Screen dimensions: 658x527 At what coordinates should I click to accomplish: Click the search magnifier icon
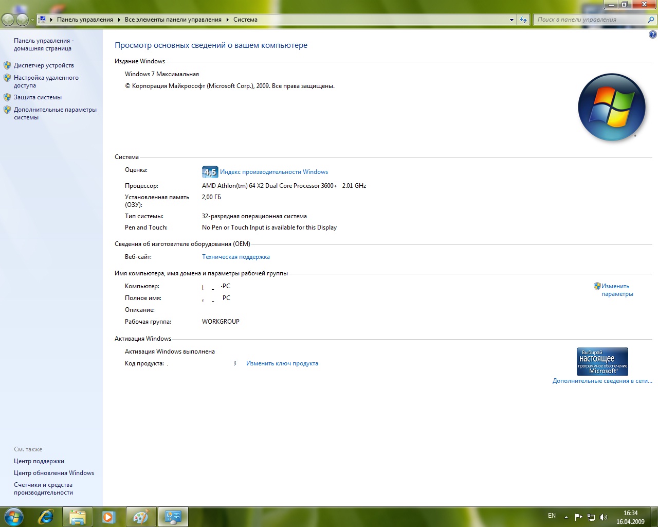click(x=651, y=20)
